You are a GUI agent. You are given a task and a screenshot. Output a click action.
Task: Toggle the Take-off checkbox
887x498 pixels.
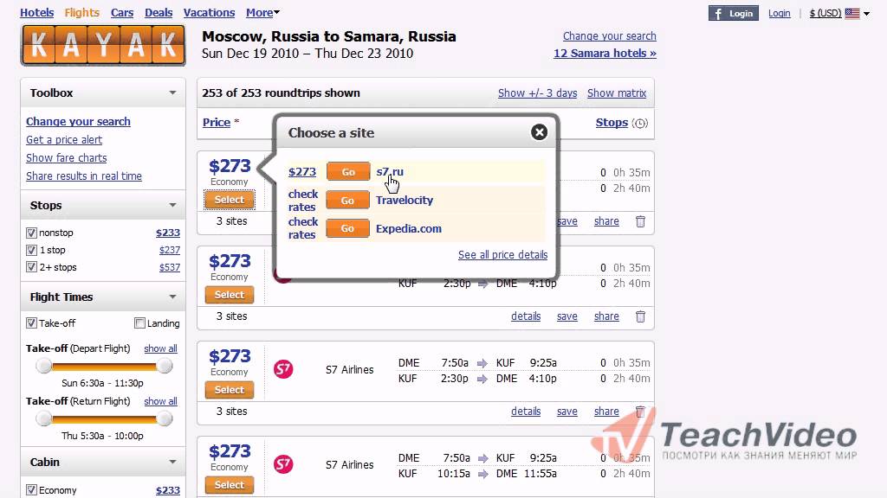click(x=32, y=323)
